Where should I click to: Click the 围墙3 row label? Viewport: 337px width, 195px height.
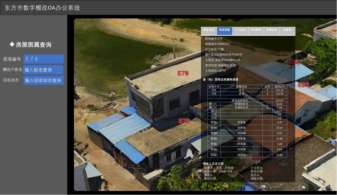point(214,133)
